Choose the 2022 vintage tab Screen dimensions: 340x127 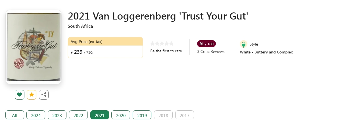point(78,115)
